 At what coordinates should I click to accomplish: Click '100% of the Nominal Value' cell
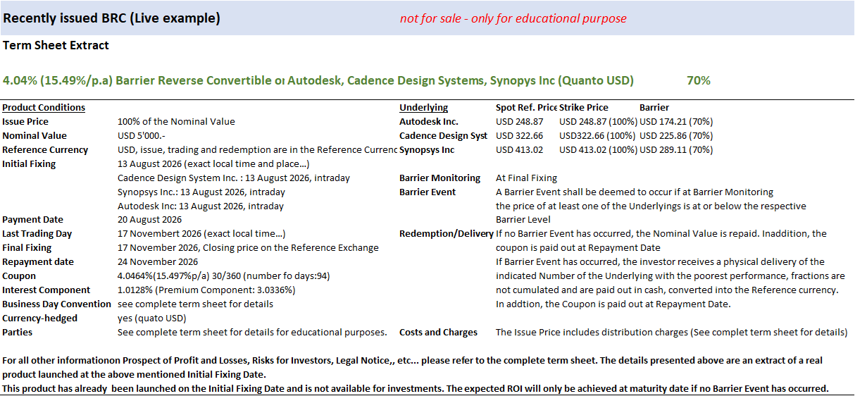[x=176, y=122]
